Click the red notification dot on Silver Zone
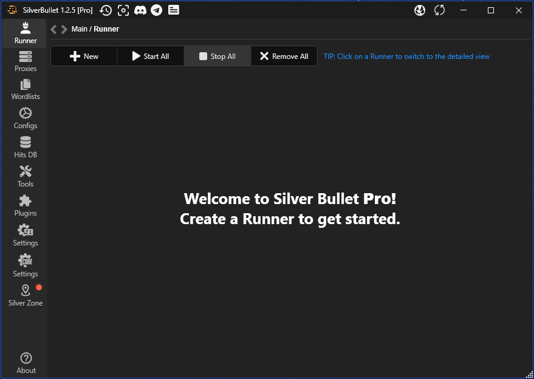This screenshot has height=379, width=534. point(39,287)
